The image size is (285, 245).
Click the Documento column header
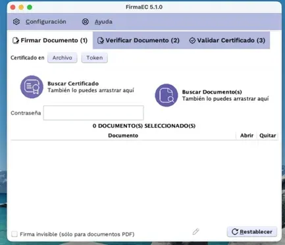(x=123, y=136)
